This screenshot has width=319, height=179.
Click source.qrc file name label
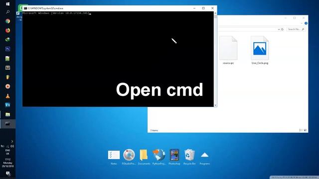tap(228, 63)
